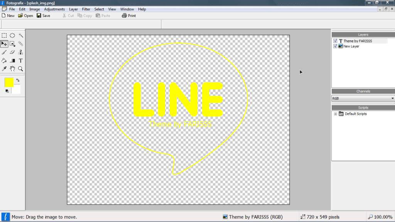The image size is (395, 222).
Task: Select the Magic Wand tool
Action: (x=21, y=36)
